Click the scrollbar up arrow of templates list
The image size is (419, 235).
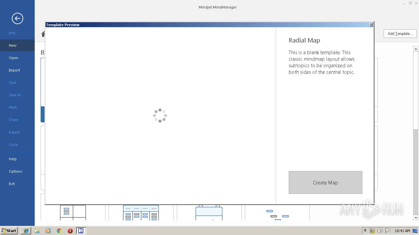(x=416, y=49)
